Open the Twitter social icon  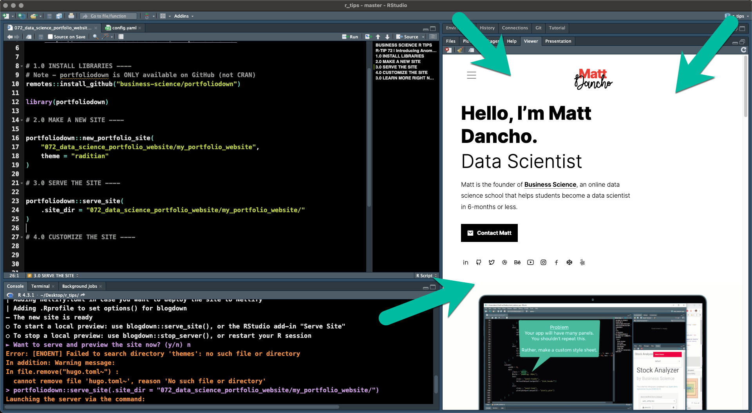[x=492, y=262]
